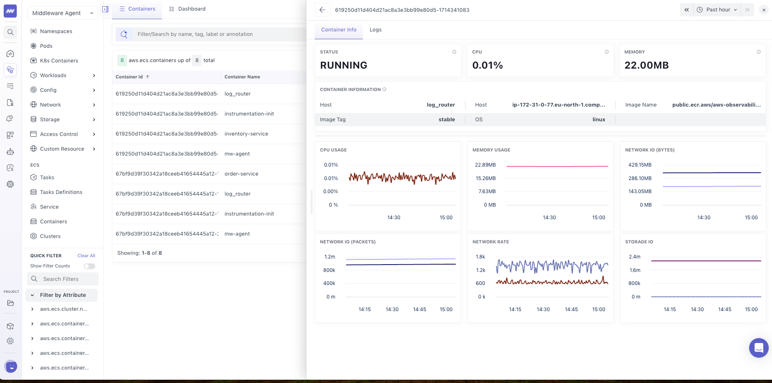Image resolution: width=772 pixels, height=383 pixels.
Task: Toggle Show Filter Counts switch
Action: 90,266
